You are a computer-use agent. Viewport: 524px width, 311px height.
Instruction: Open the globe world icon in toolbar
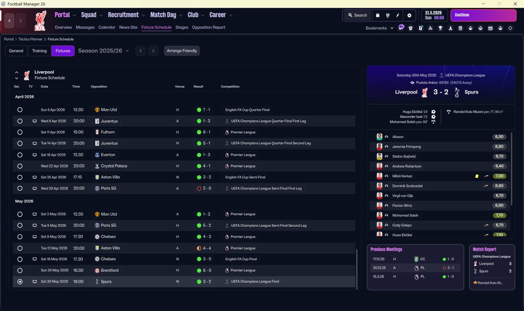tap(387, 15)
